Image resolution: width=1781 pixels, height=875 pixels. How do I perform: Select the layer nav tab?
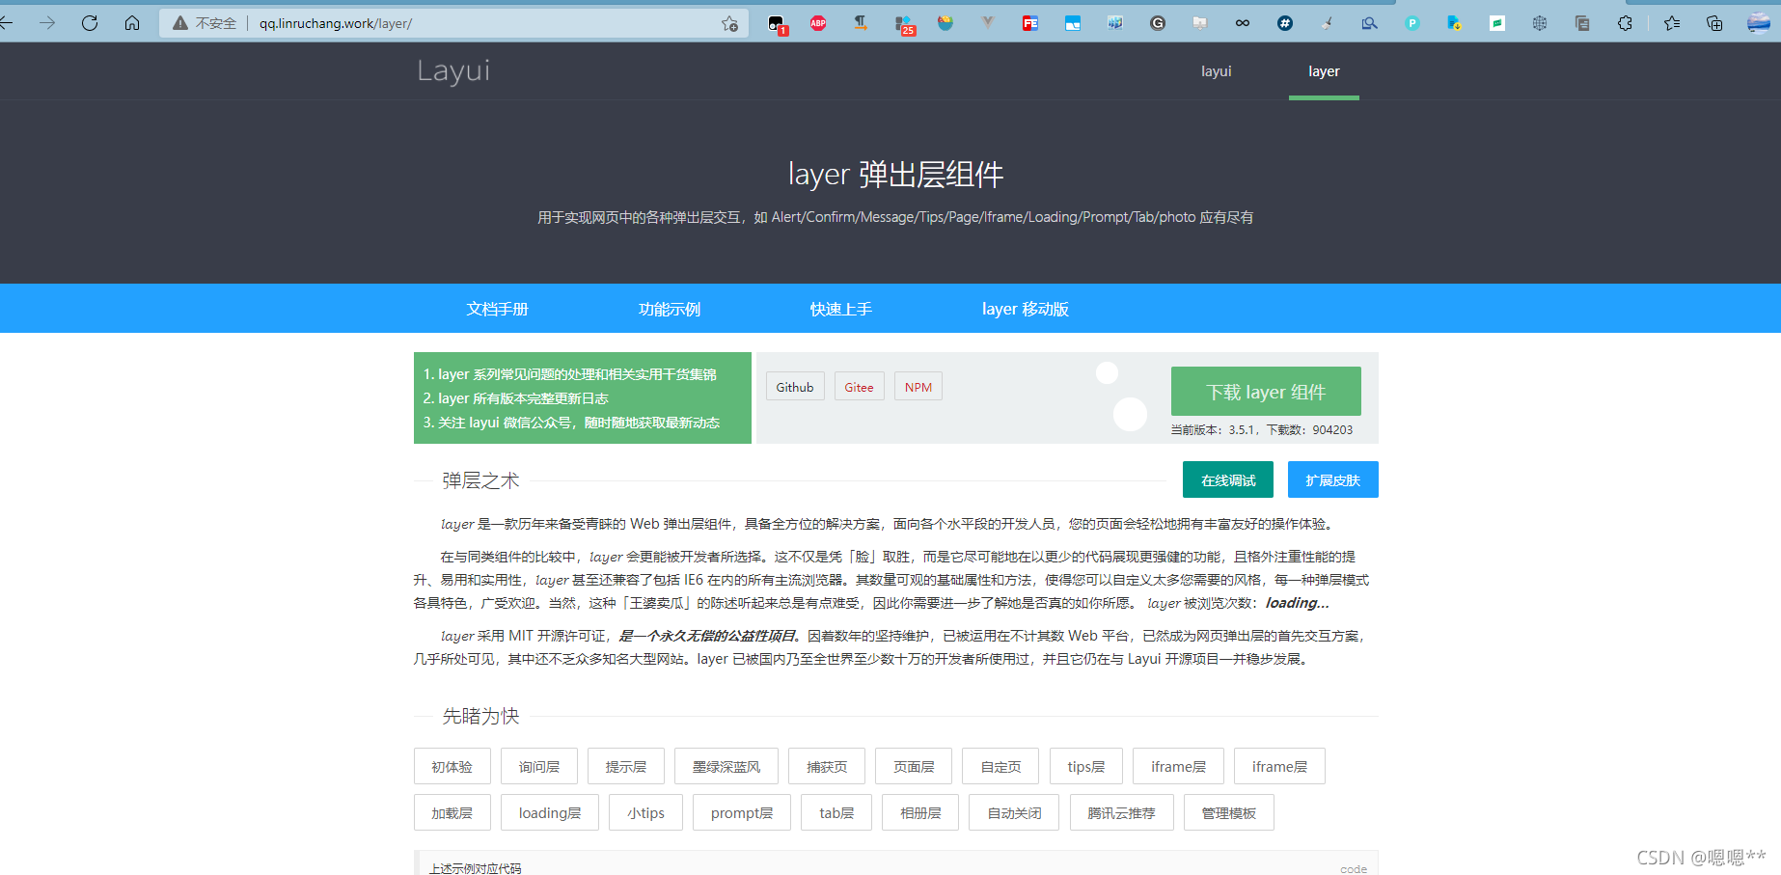1324,71
